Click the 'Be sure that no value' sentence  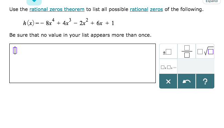[80, 35]
